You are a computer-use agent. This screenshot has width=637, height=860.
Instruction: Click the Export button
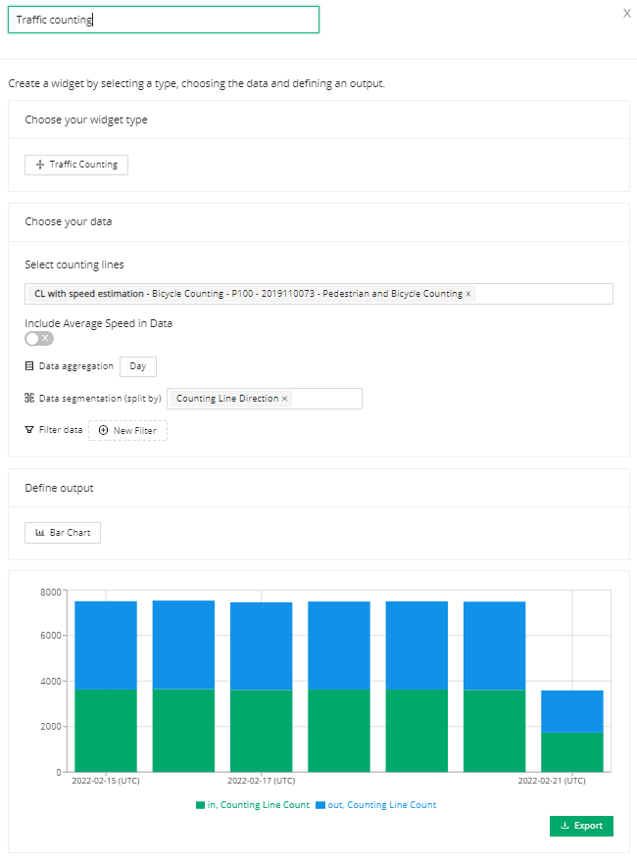(581, 826)
